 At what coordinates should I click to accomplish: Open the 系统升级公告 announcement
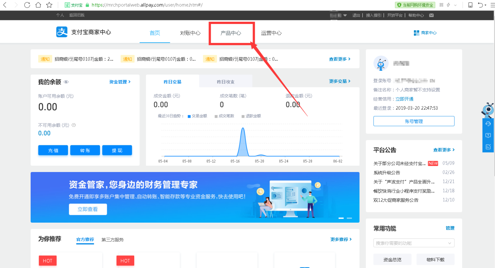pos(387,173)
